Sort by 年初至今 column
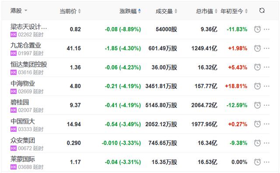Viewport: 280px width, 173px height. (x=234, y=11)
